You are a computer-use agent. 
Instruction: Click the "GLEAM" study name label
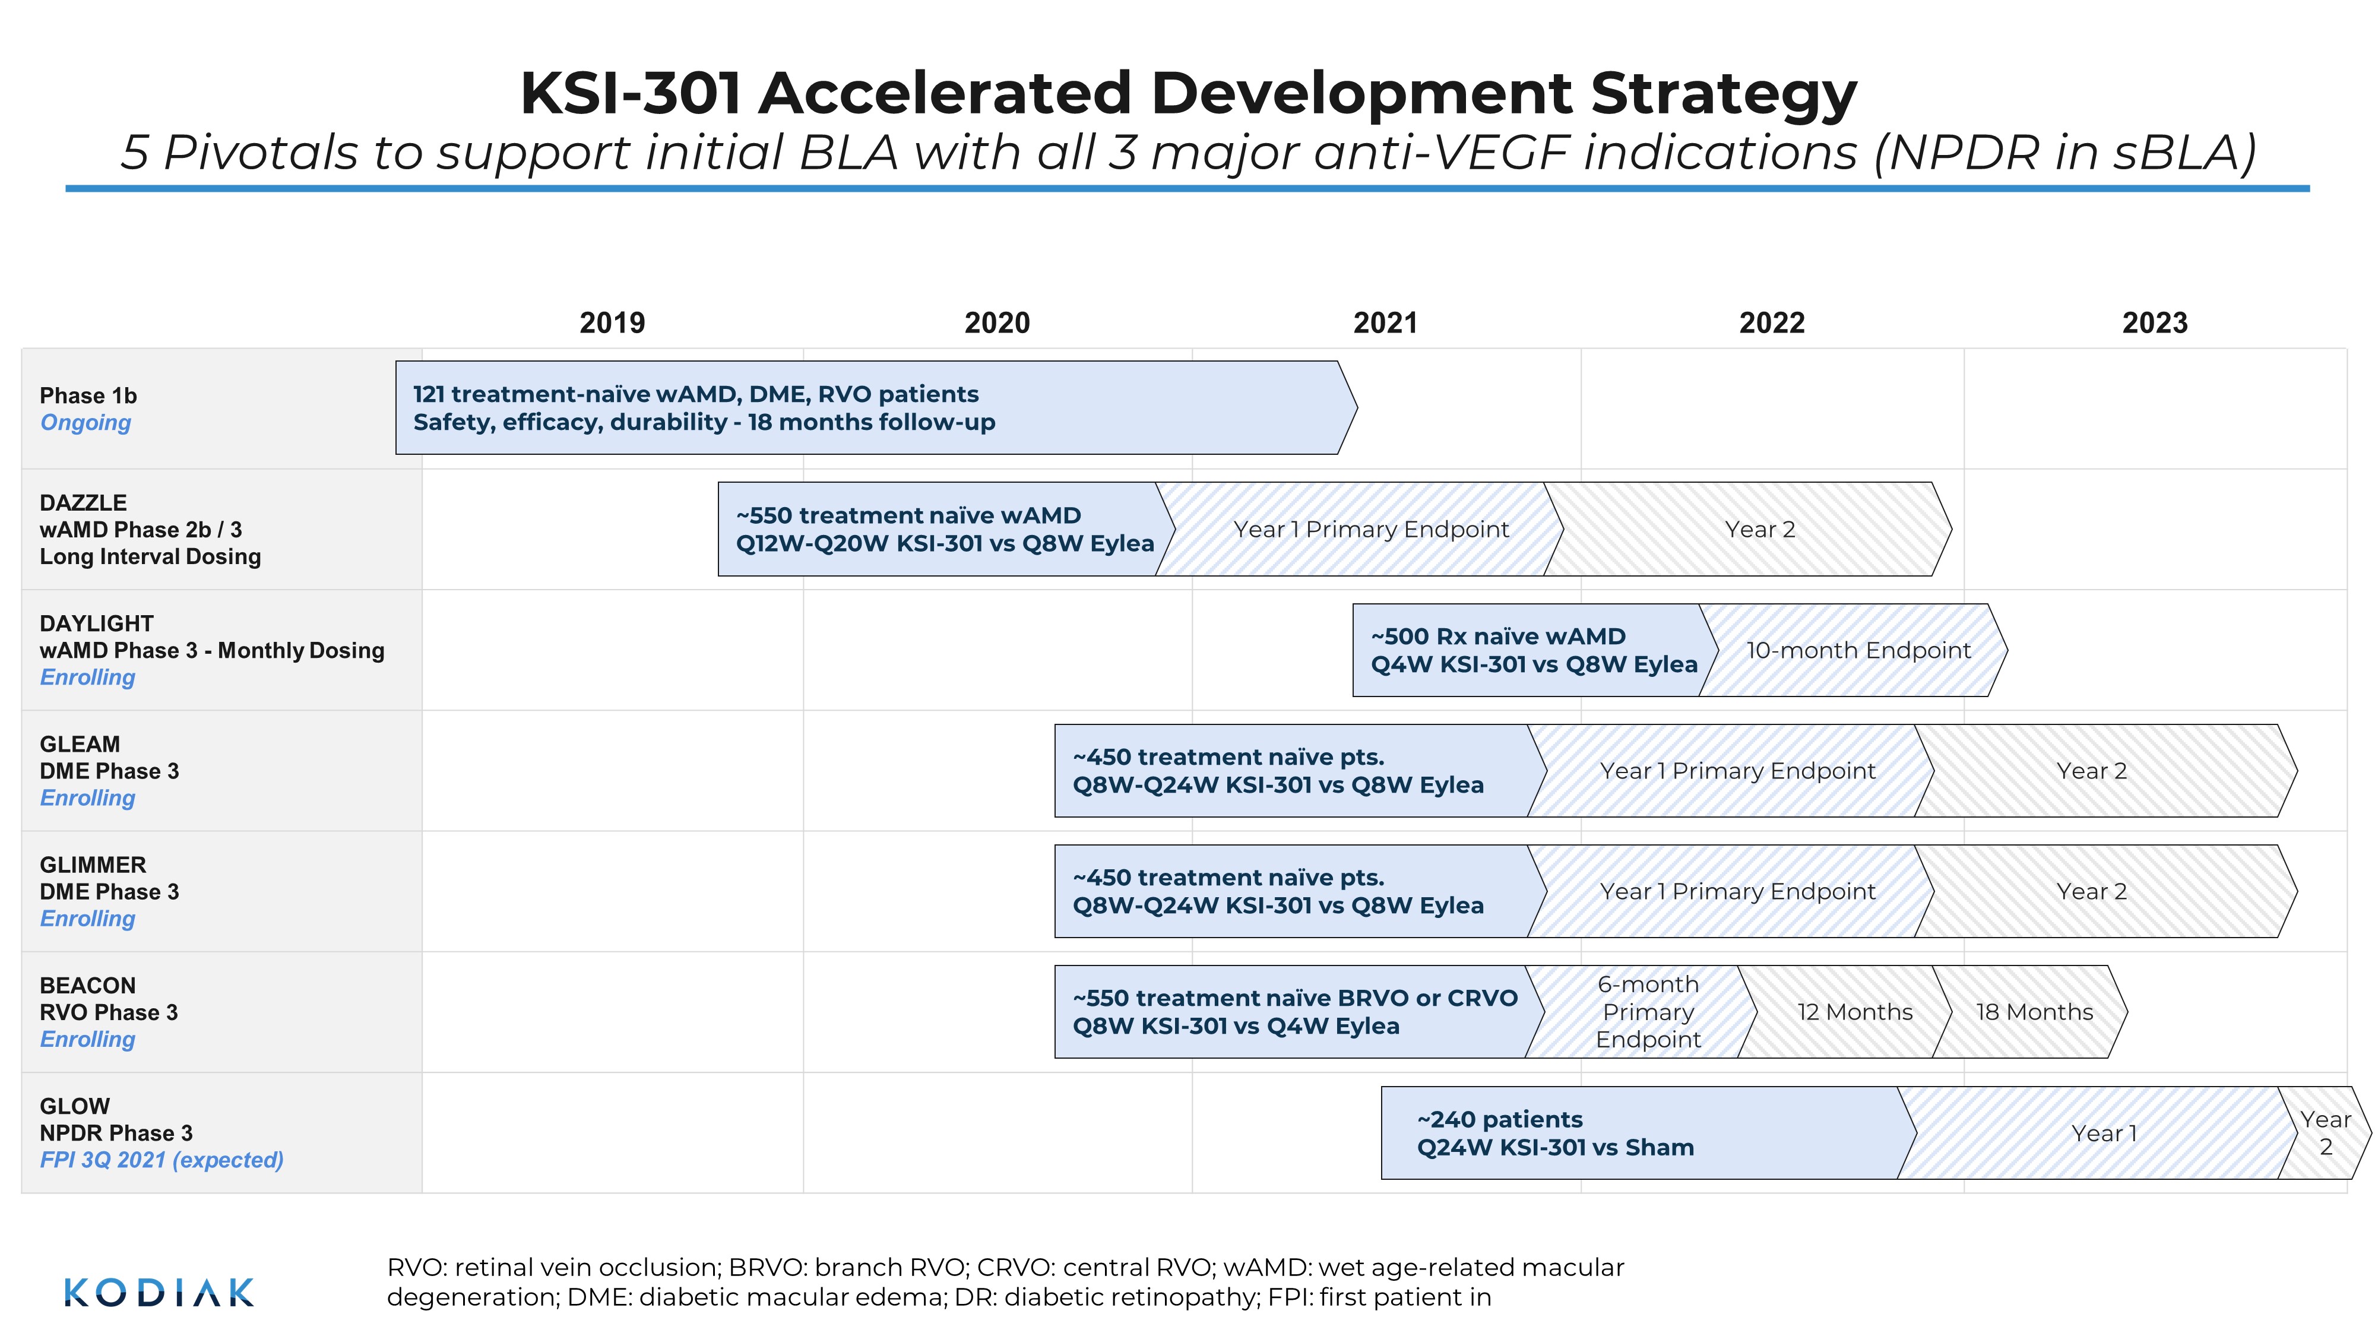pyautogui.click(x=80, y=744)
